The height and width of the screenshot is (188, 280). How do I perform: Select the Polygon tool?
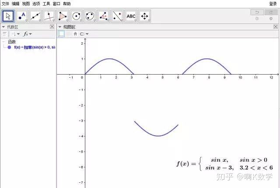pyautogui.click(x=63, y=16)
